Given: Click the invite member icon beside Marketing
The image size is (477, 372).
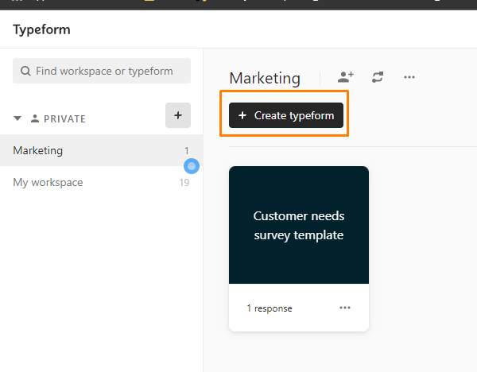Looking at the screenshot, I should [x=345, y=77].
